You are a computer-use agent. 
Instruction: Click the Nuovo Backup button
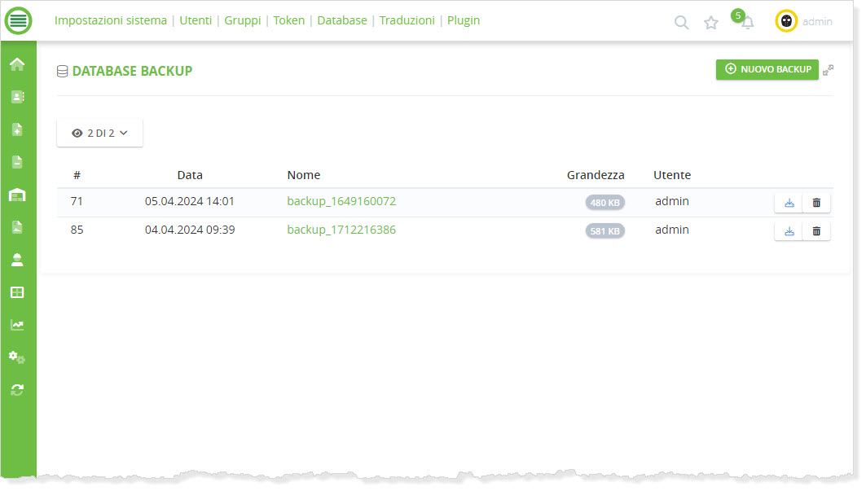click(767, 70)
